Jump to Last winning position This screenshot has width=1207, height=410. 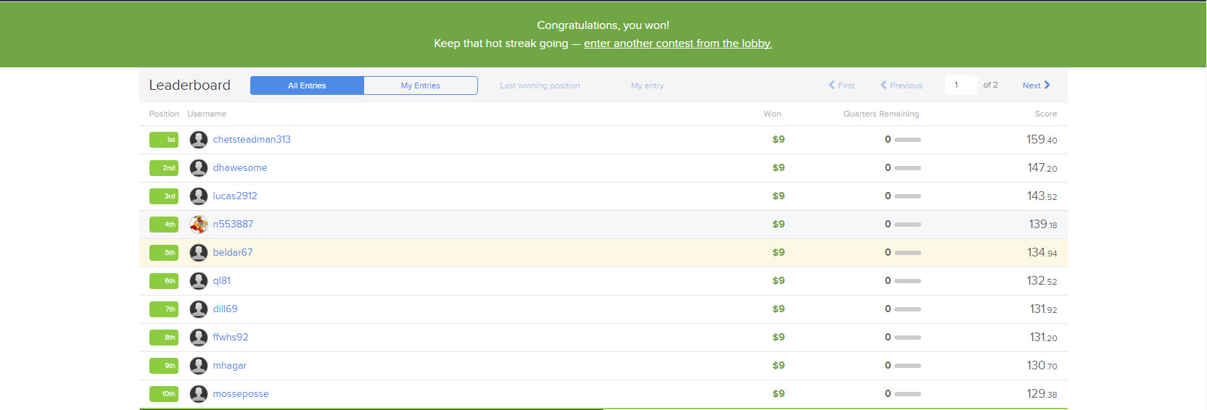(x=540, y=85)
